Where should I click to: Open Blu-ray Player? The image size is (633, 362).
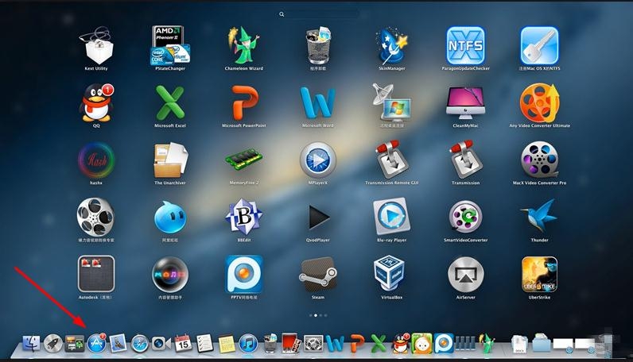coord(391,218)
